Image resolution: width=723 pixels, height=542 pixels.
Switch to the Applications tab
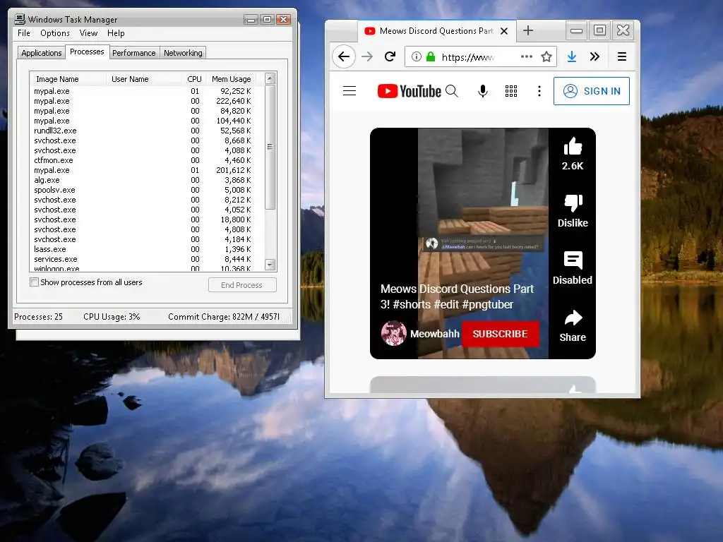[42, 53]
